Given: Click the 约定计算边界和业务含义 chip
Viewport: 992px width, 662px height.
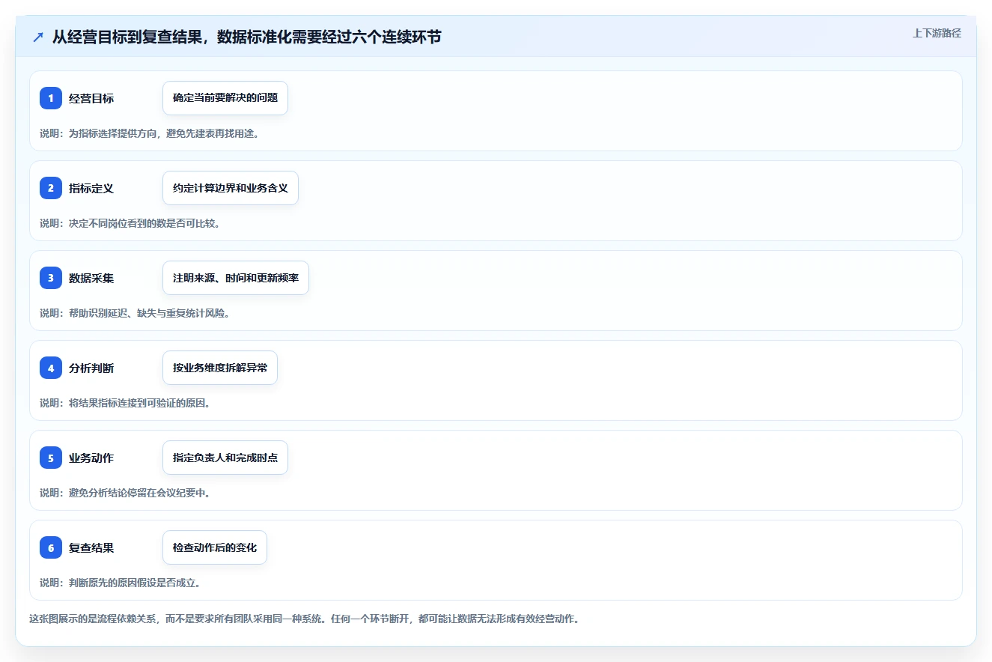Looking at the screenshot, I should 231,188.
